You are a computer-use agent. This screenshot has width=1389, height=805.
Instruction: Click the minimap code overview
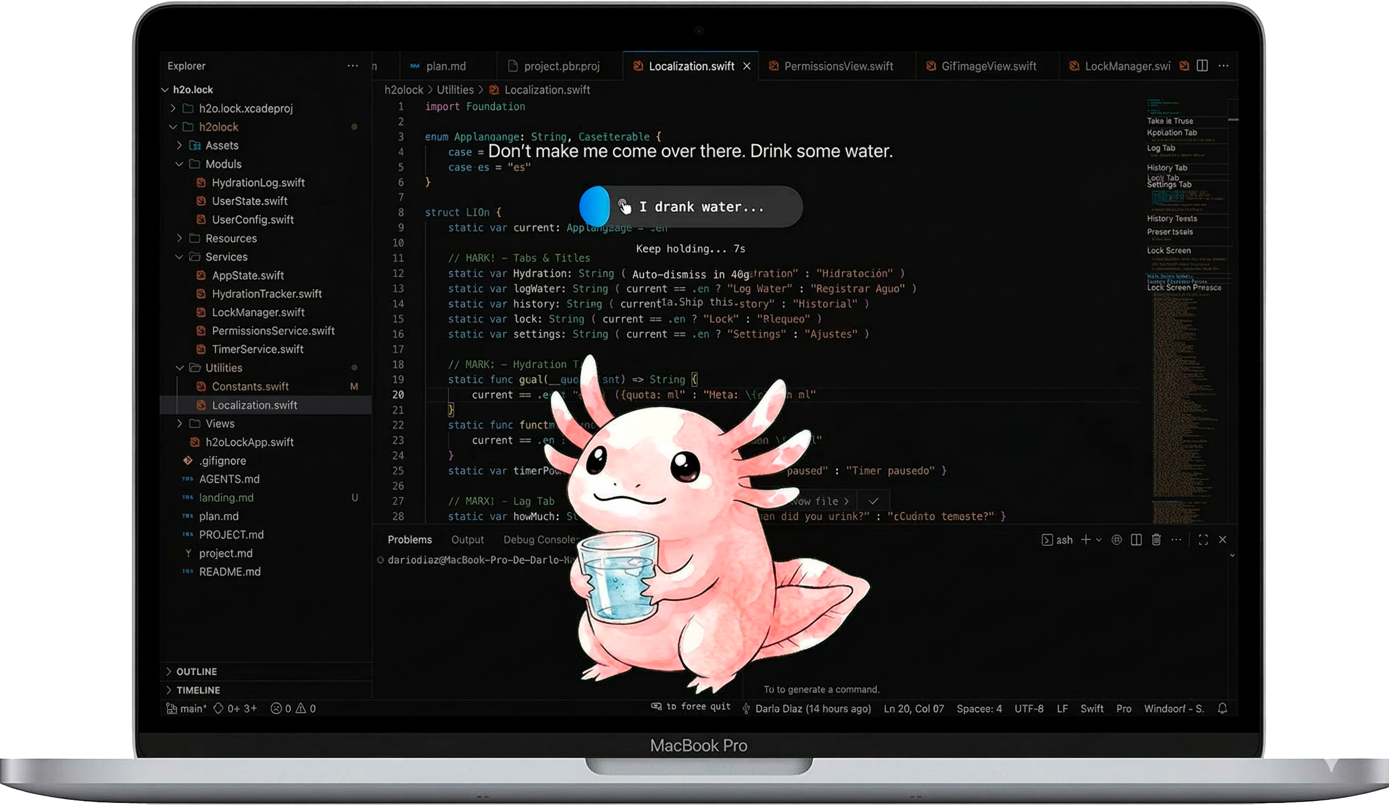[x=1185, y=386]
